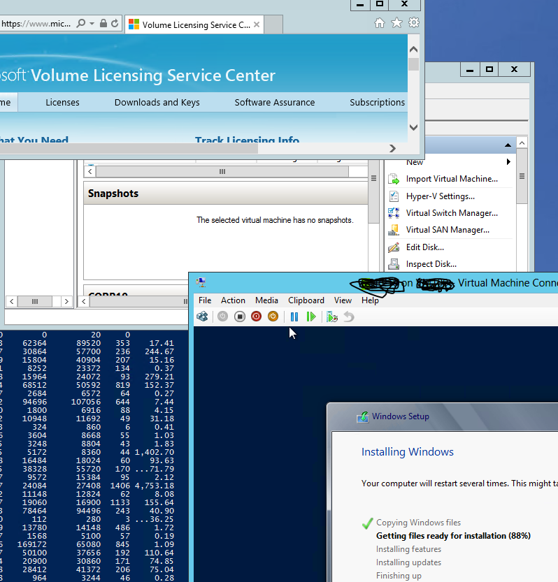Click Snapshots panel header
The height and width of the screenshot is (582, 558).
pos(226,194)
